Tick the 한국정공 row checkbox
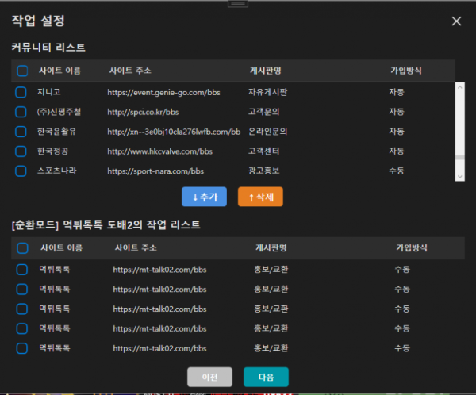The image size is (476, 395). 21,151
